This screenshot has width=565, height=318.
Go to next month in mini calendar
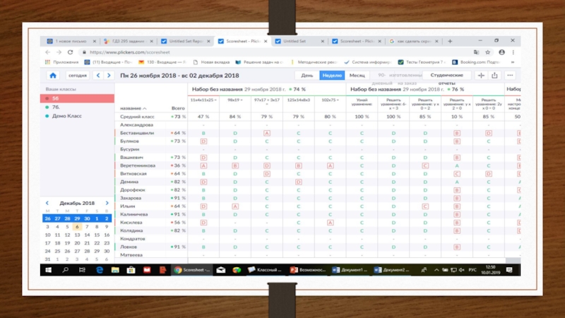pos(107,203)
